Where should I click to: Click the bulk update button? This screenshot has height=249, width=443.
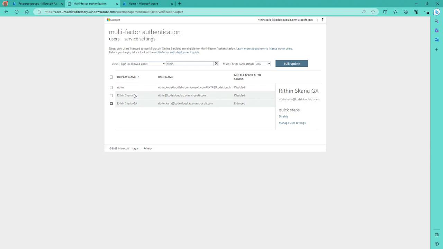tap(292, 64)
